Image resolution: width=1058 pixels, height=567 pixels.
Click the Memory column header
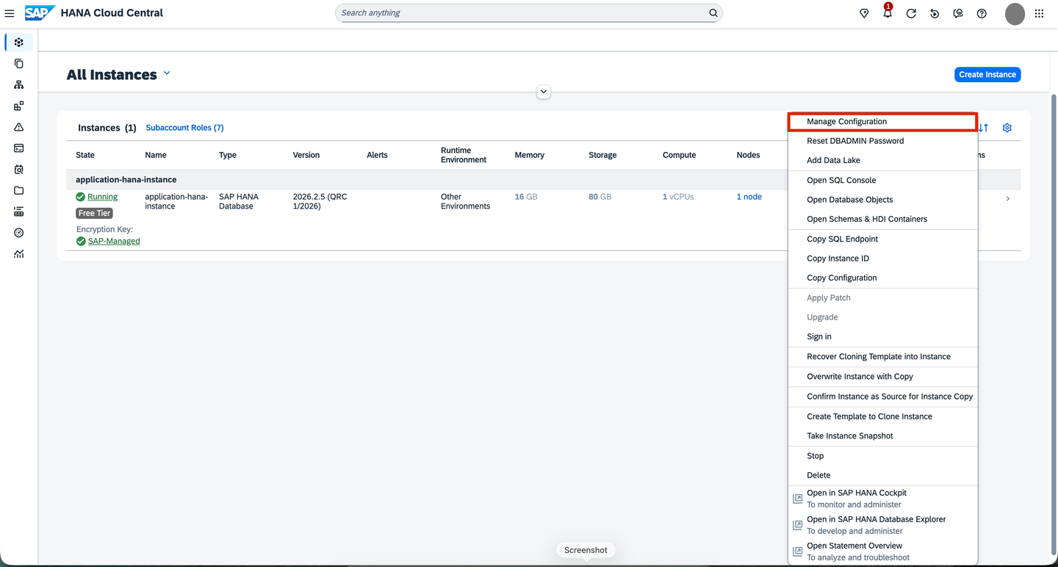[x=530, y=155]
